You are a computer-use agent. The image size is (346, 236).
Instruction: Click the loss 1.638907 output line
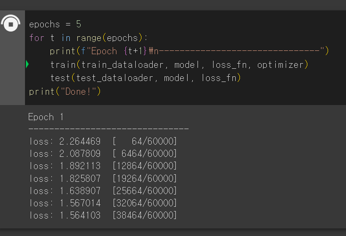tap(103, 191)
